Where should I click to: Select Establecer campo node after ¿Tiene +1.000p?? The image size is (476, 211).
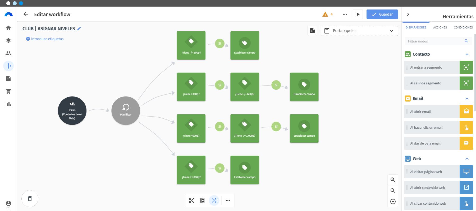click(245, 170)
